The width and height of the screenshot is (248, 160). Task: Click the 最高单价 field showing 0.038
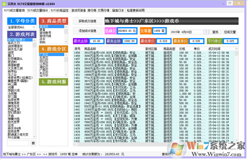(x=196, y=41)
